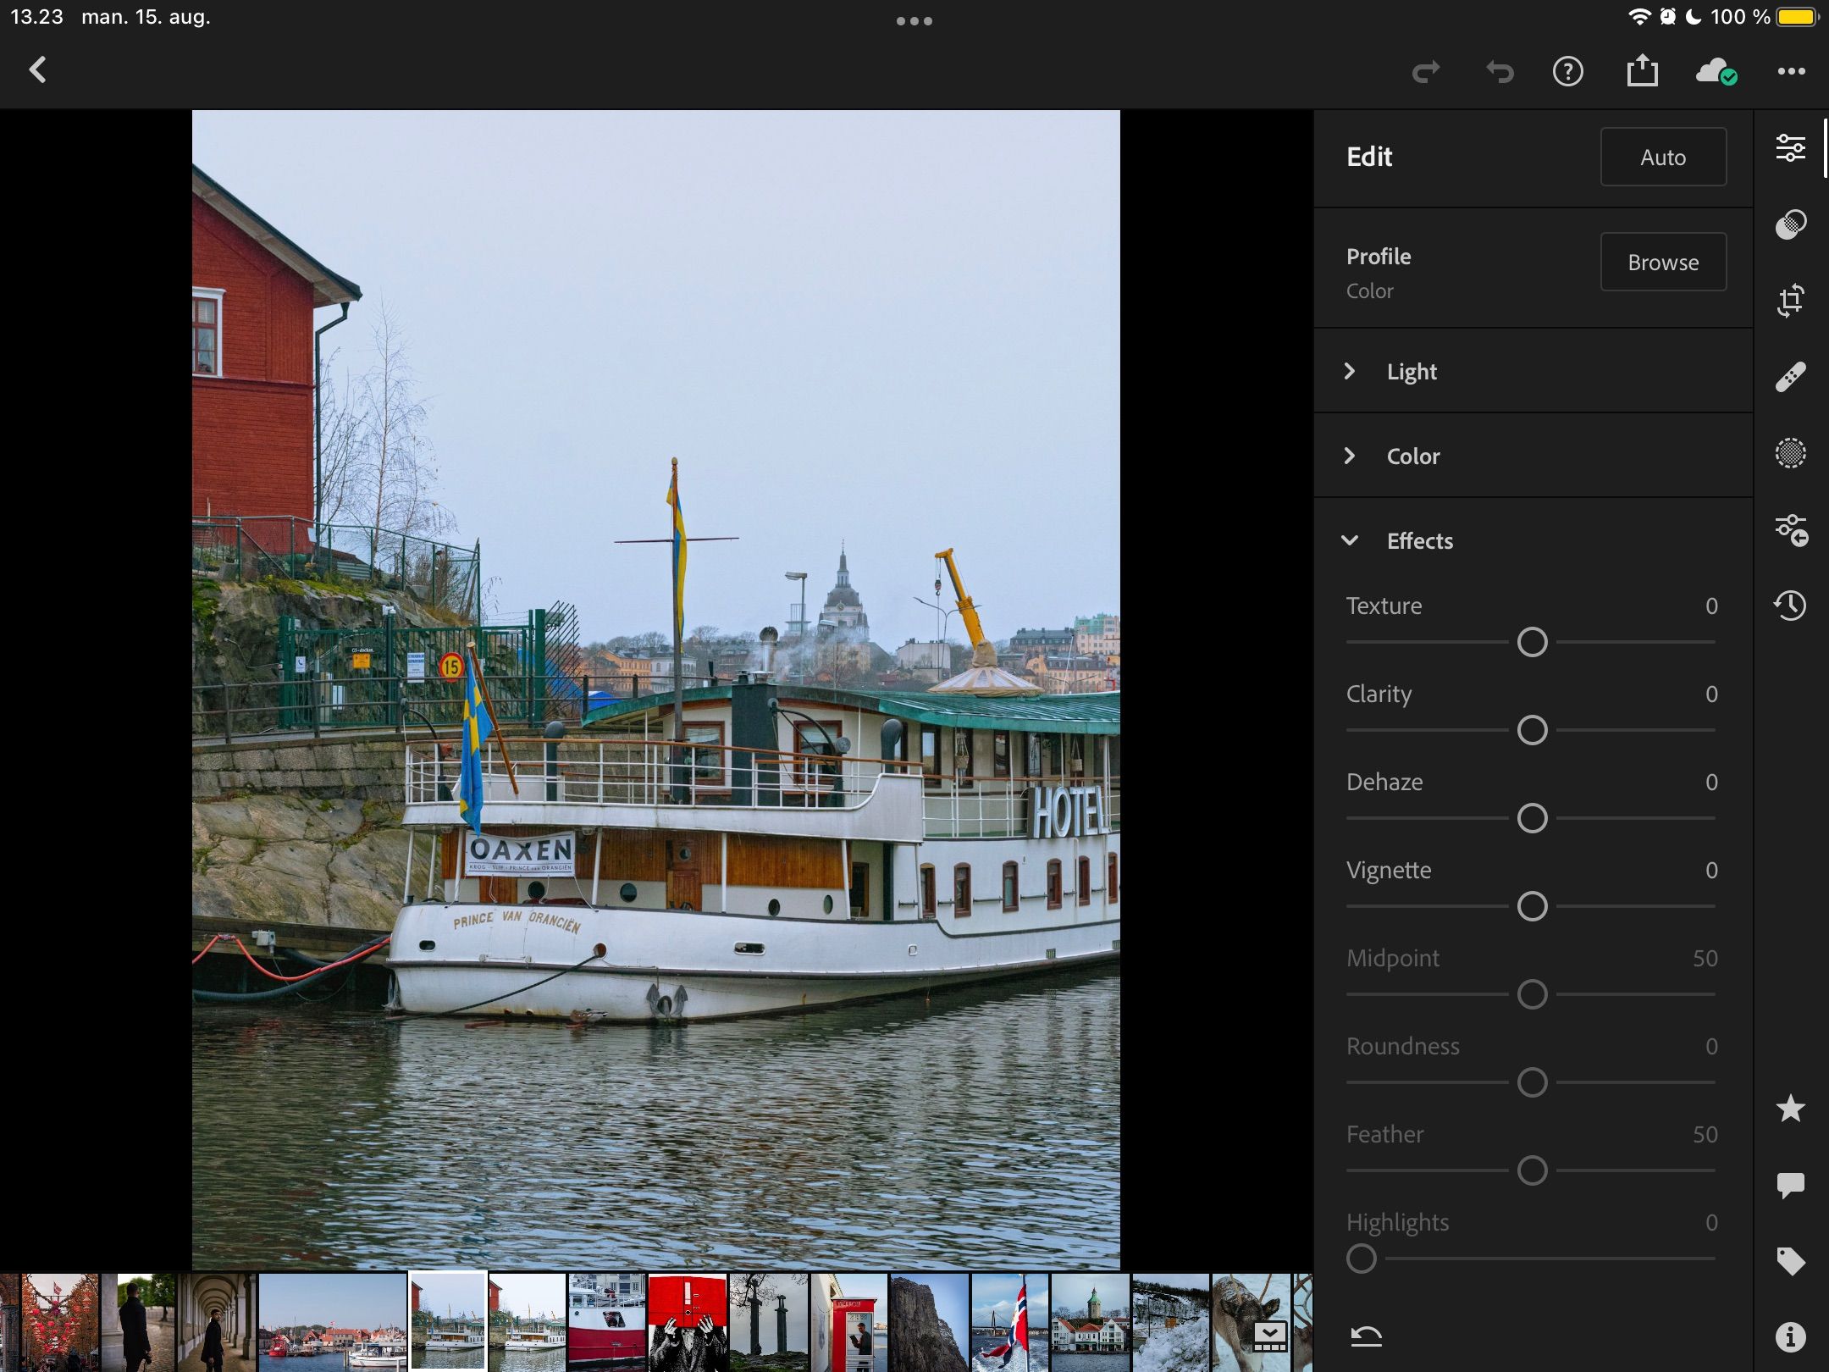Open the top-right three-dot more menu
1829x1372 pixels.
click(x=1791, y=72)
